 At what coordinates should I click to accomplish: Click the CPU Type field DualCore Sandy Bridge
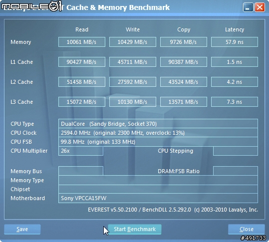[x=158, y=124]
